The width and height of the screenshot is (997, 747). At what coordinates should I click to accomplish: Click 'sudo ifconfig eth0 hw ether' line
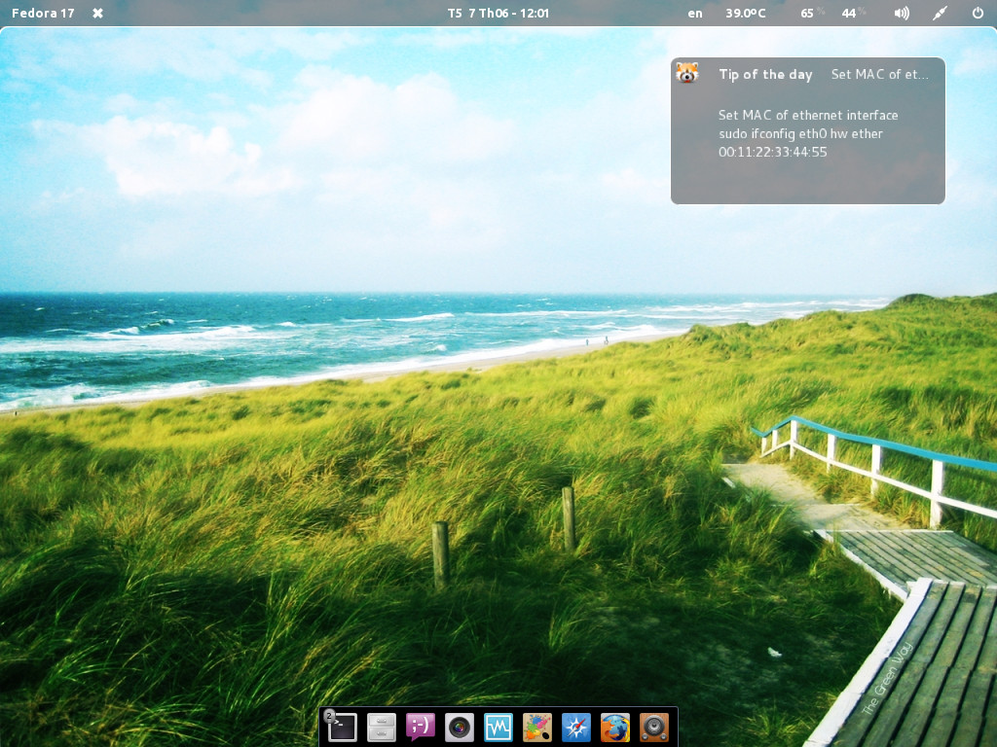tap(800, 133)
